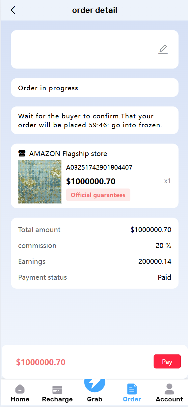Open the Home tab icon

[20, 389]
